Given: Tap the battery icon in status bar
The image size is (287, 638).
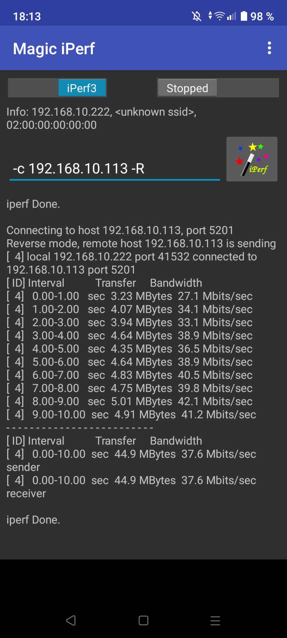Looking at the screenshot, I should (x=244, y=16).
